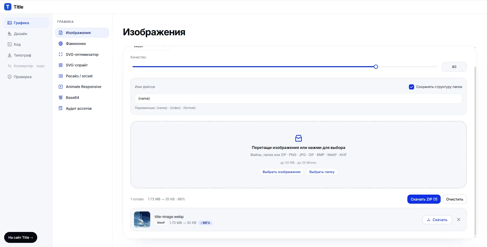Click the Код terminal icon
Viewport: 487px width, 247px height.
pyautogui.click(x=10, y=44)
